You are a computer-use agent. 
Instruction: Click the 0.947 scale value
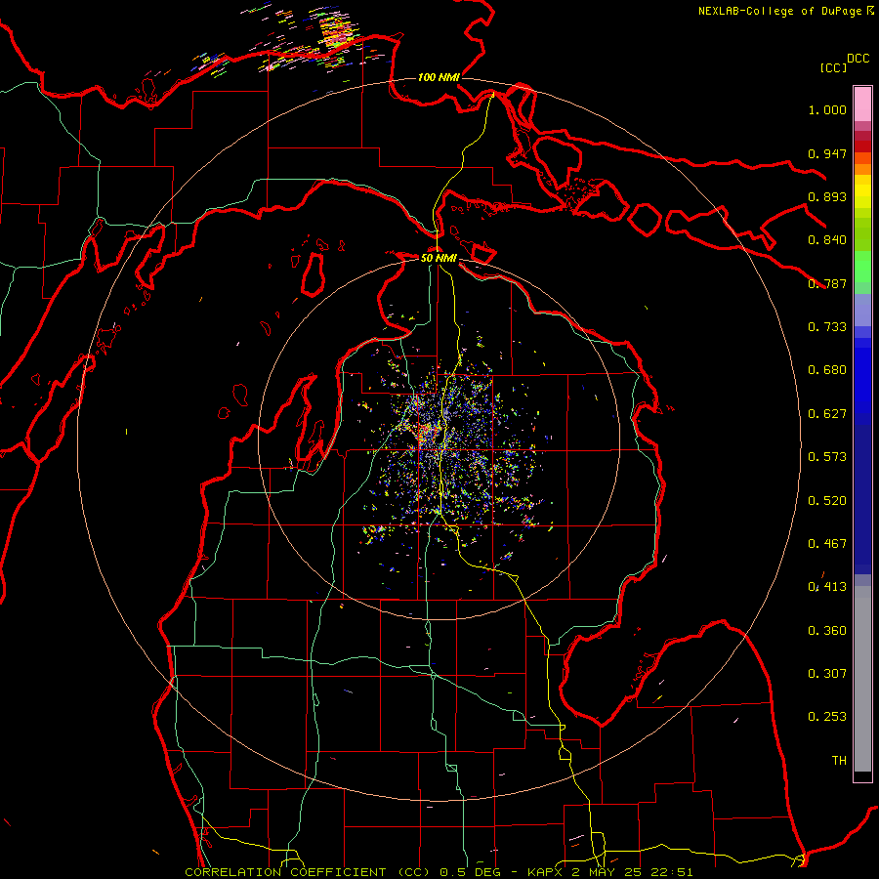(x=827, y=153)
